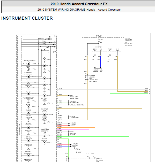Click the Driver's Door Open lamp symbol
The width and height of the screenshot is (155, 162).
pyautogui.click(x=45, y=122)
